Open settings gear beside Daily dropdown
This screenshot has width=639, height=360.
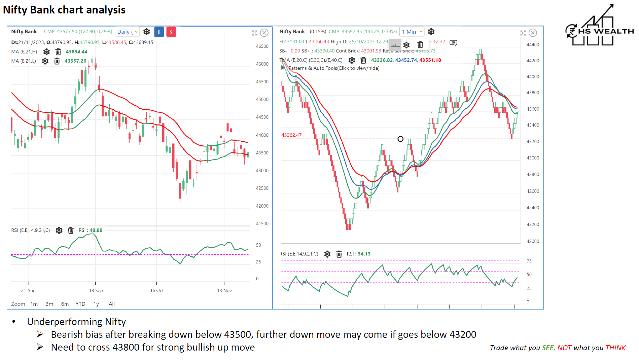click(147, 32)
